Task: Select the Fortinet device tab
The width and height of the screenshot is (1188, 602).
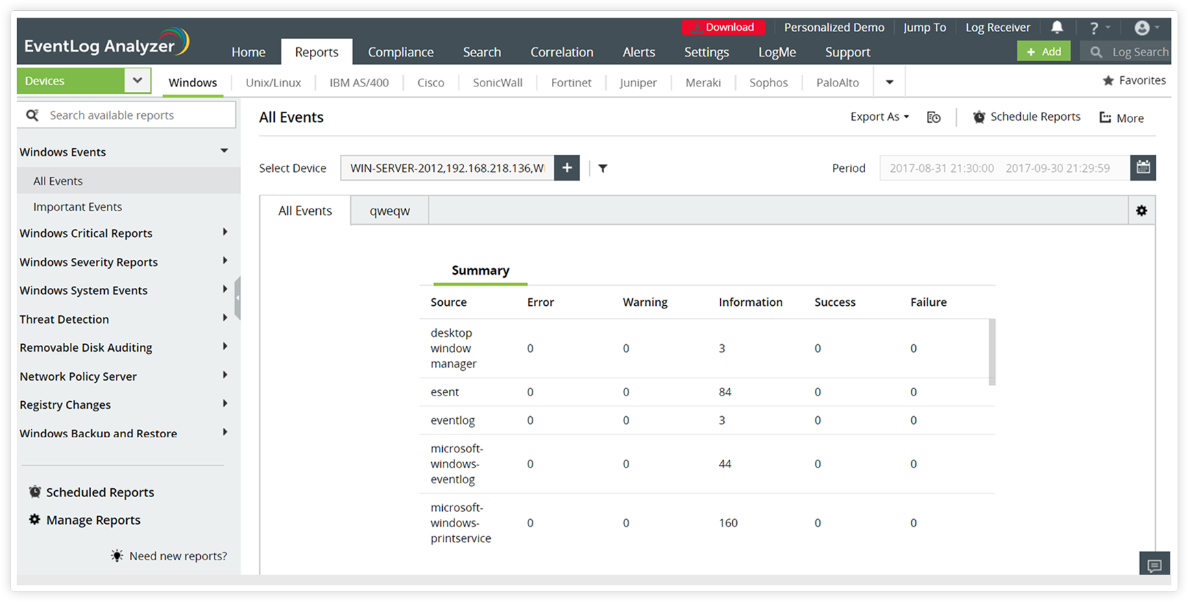Action: click(571, 82)
